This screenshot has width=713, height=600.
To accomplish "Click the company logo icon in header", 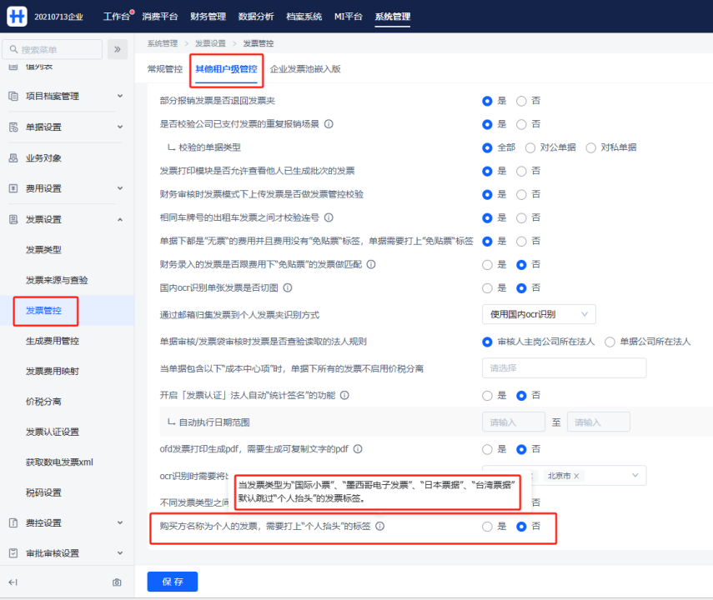I will click(17, 17).
